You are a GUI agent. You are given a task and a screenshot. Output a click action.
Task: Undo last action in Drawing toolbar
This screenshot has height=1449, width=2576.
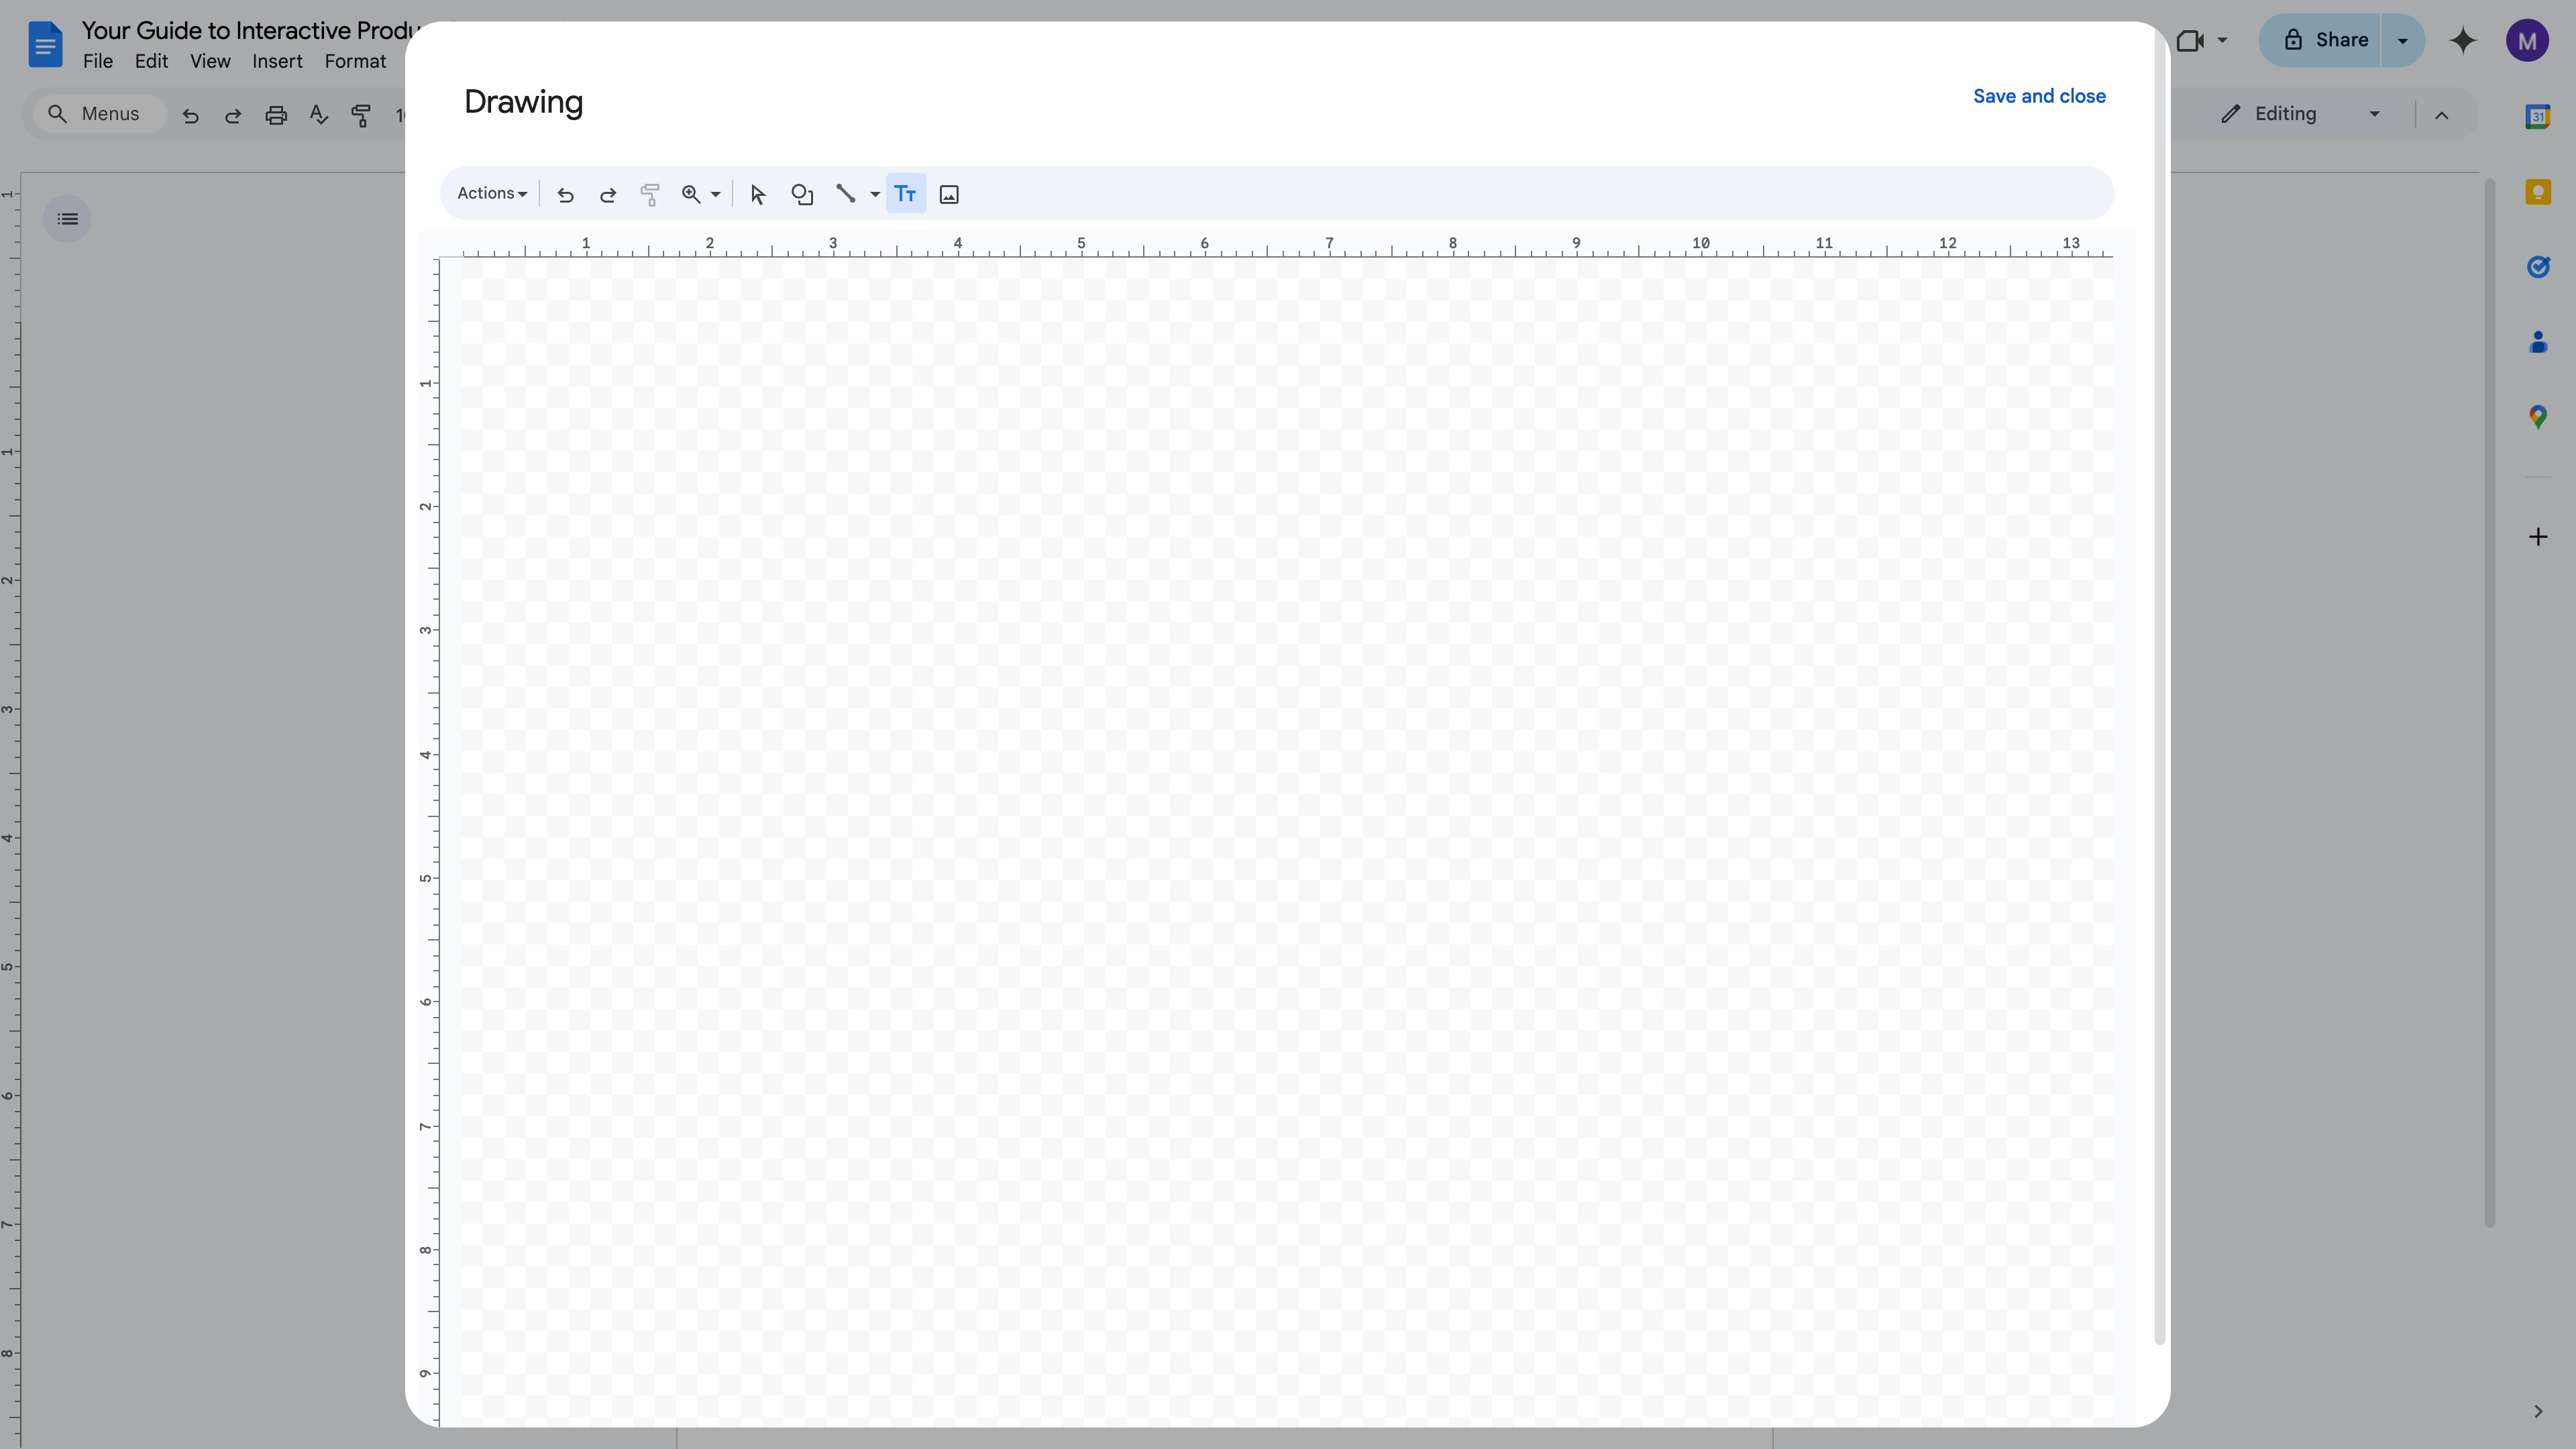click(x=565, y=195)
